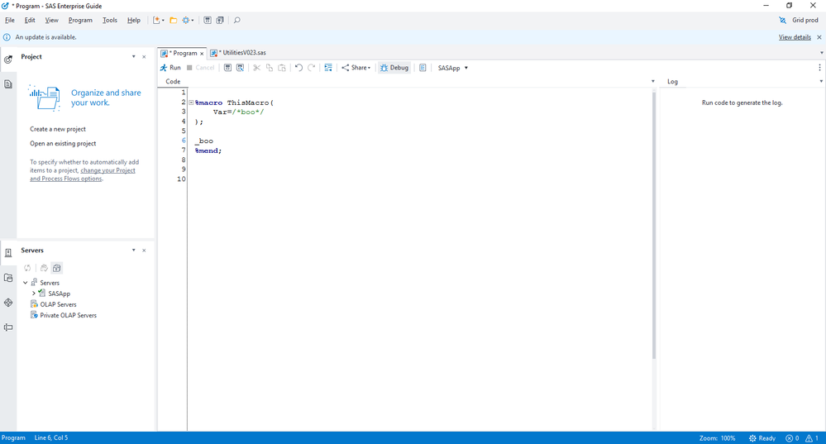Image resolution: width=826 pixels, height=444 pixels.
Task: Click the warnings count icon in status bar
Action: [x=812, y=437]
